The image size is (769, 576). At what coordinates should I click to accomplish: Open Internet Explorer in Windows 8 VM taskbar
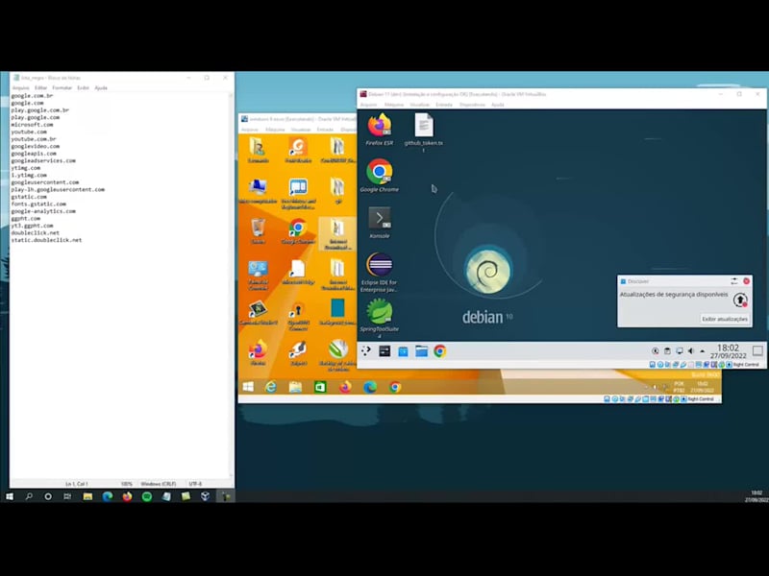[271, 387]
